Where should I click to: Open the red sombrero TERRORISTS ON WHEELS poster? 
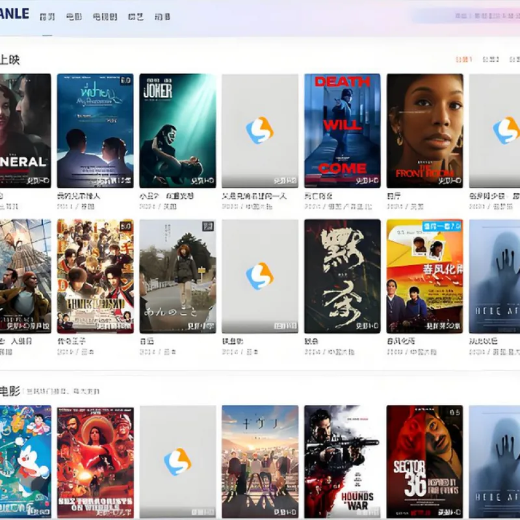[x=95, y=461]
